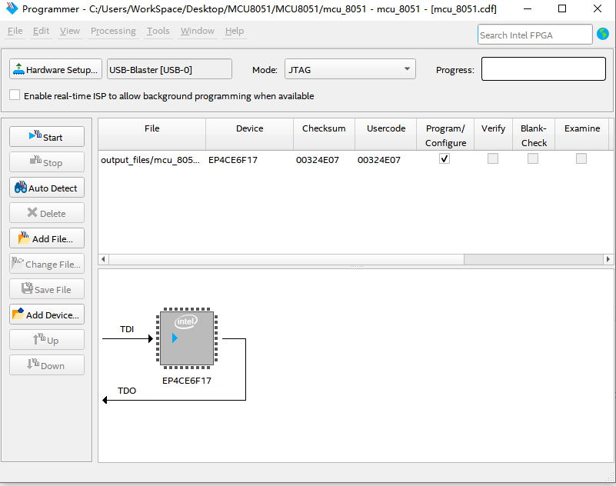Enable real-time ISP background programming
The image size is (616, 486).
pyautogui.click(x=15, y=95)
